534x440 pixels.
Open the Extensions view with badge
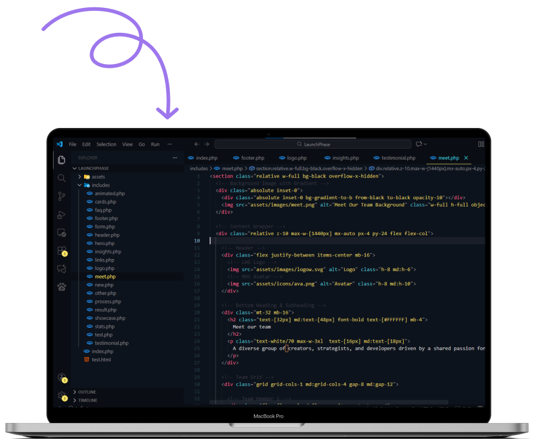[x=61, y=250]
